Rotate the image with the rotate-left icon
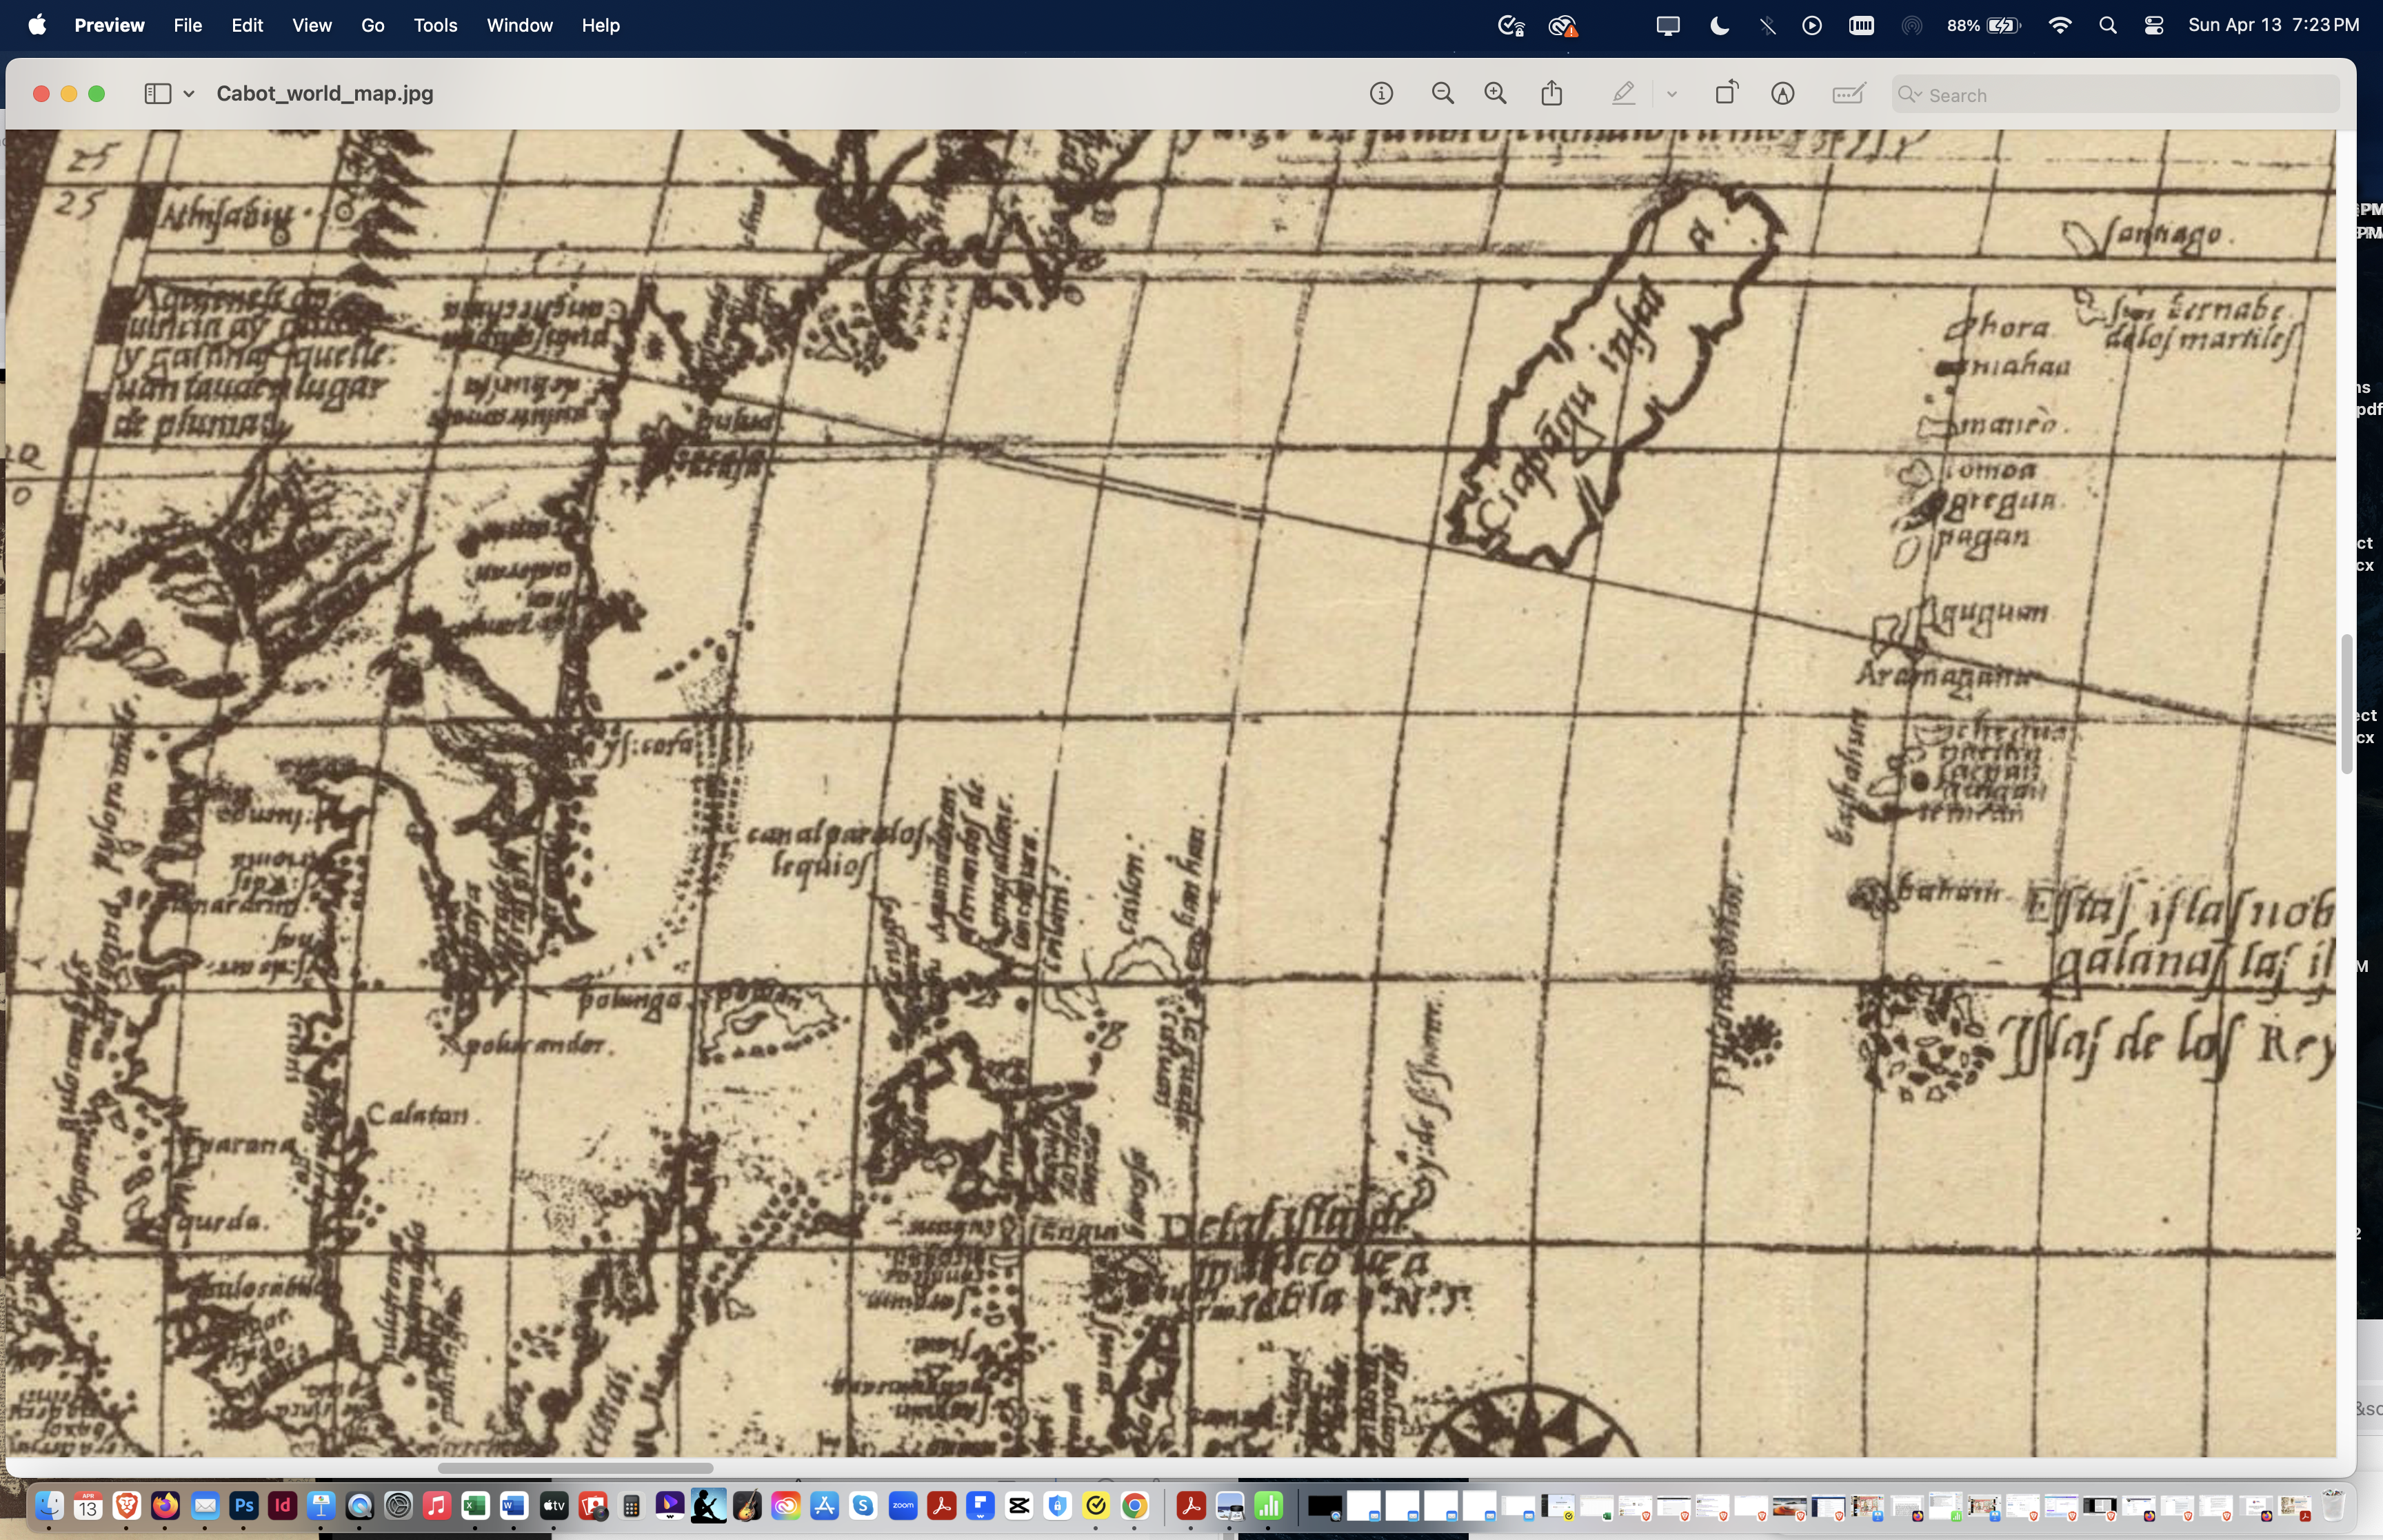 1727,93
